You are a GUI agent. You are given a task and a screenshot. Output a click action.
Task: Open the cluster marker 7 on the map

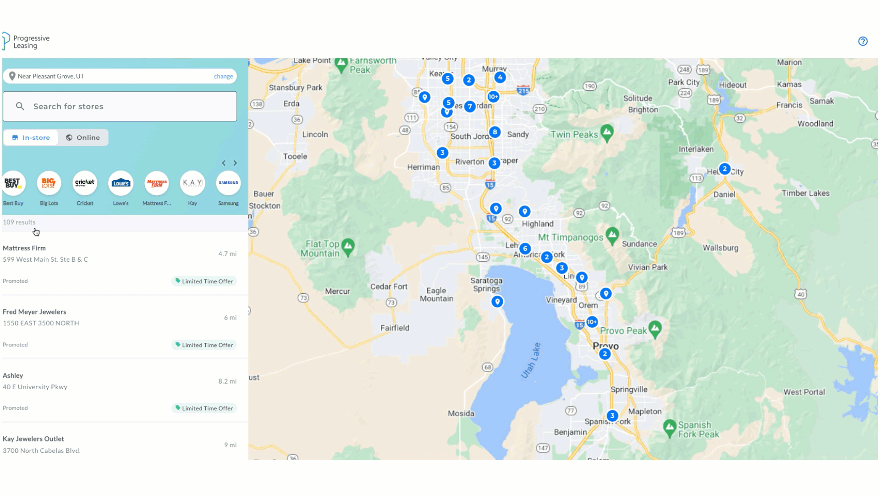470,106
